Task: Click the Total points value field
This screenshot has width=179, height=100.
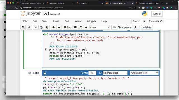Action: [136, 27]
